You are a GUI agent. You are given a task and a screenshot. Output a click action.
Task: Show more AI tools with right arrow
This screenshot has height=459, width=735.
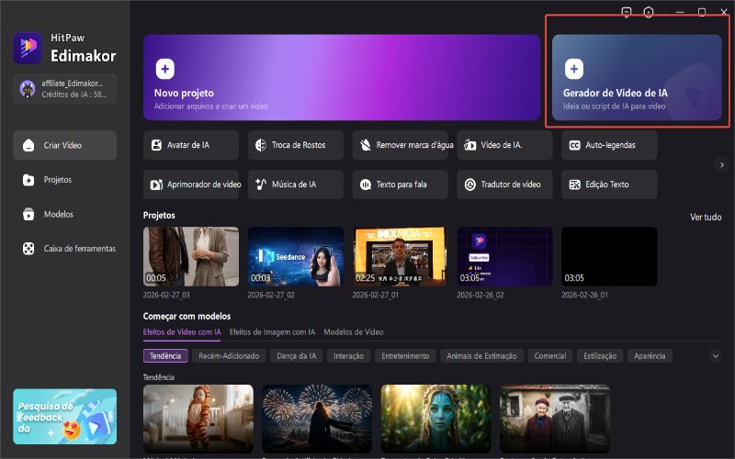(x=722, y=165)
